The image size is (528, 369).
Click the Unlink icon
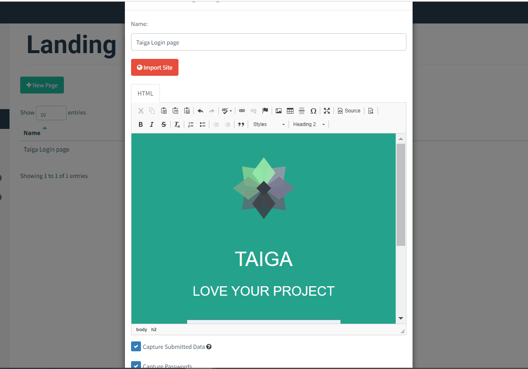click(253, 111)
